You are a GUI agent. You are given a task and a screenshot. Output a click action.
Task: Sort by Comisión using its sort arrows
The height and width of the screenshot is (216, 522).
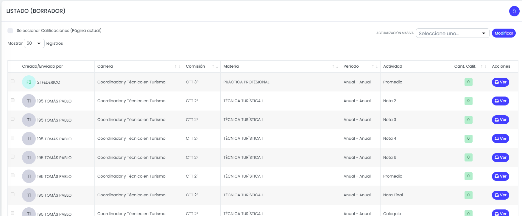point(215,66)
